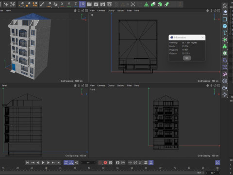The width and height of the screenshot is (233, 175).
Task: Go to end of animation
Action: pyautogui.click(x=59, y=162)
